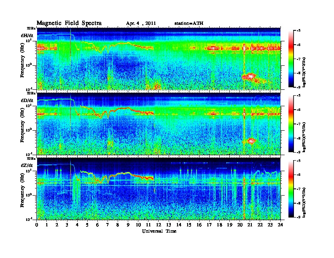Click the white-red burst near 21 UT in dH/dt

(250, 76)
